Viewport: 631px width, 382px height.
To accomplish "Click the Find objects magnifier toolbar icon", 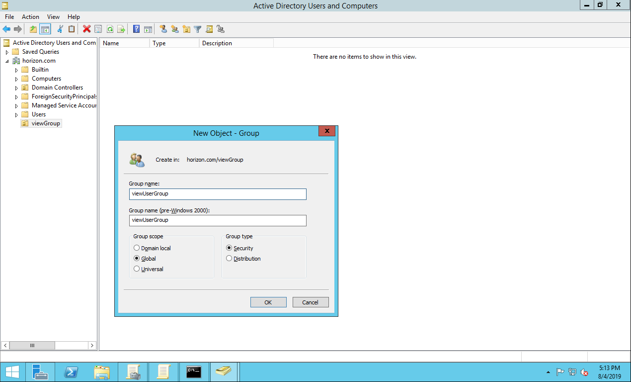I will (209, 29).
